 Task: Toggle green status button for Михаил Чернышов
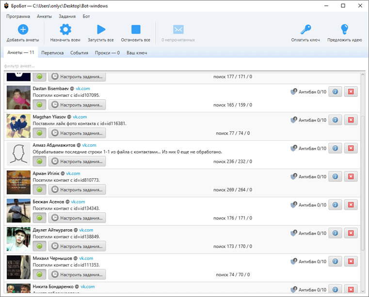point(40,274)
